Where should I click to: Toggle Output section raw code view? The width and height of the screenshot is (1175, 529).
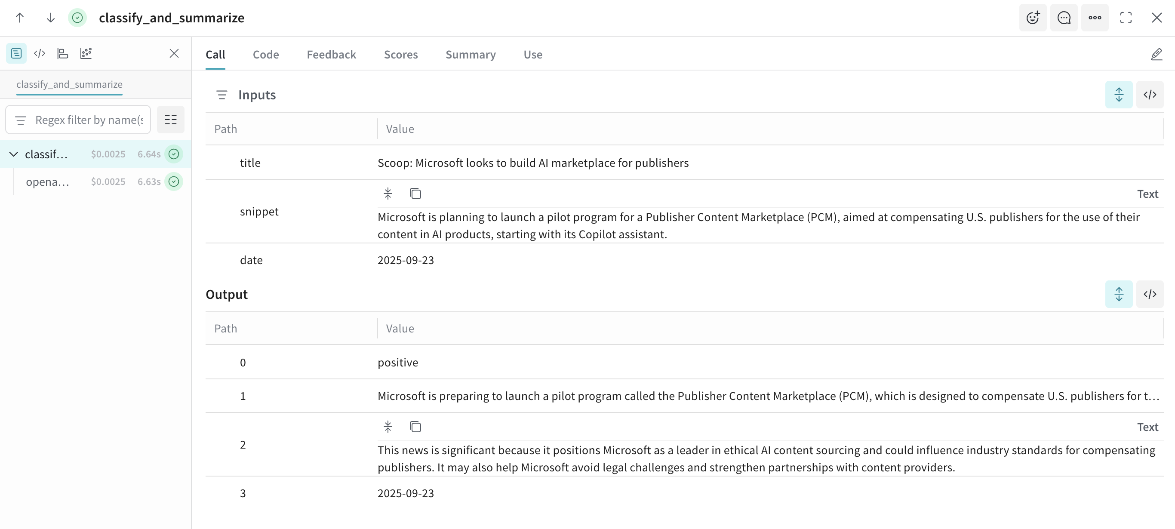click(1150, 294)
